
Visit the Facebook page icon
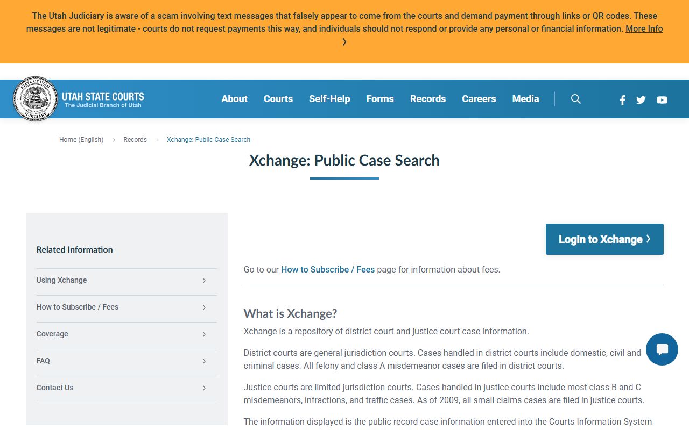point(622,99)
